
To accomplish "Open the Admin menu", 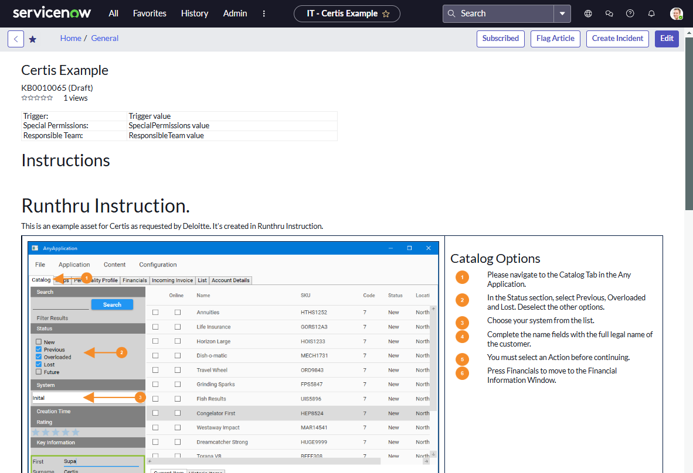I will (235, 13).
